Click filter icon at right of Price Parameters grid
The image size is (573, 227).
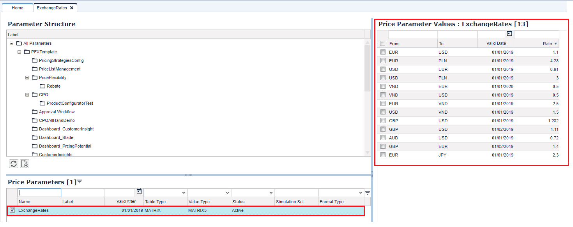coord(367,193)
